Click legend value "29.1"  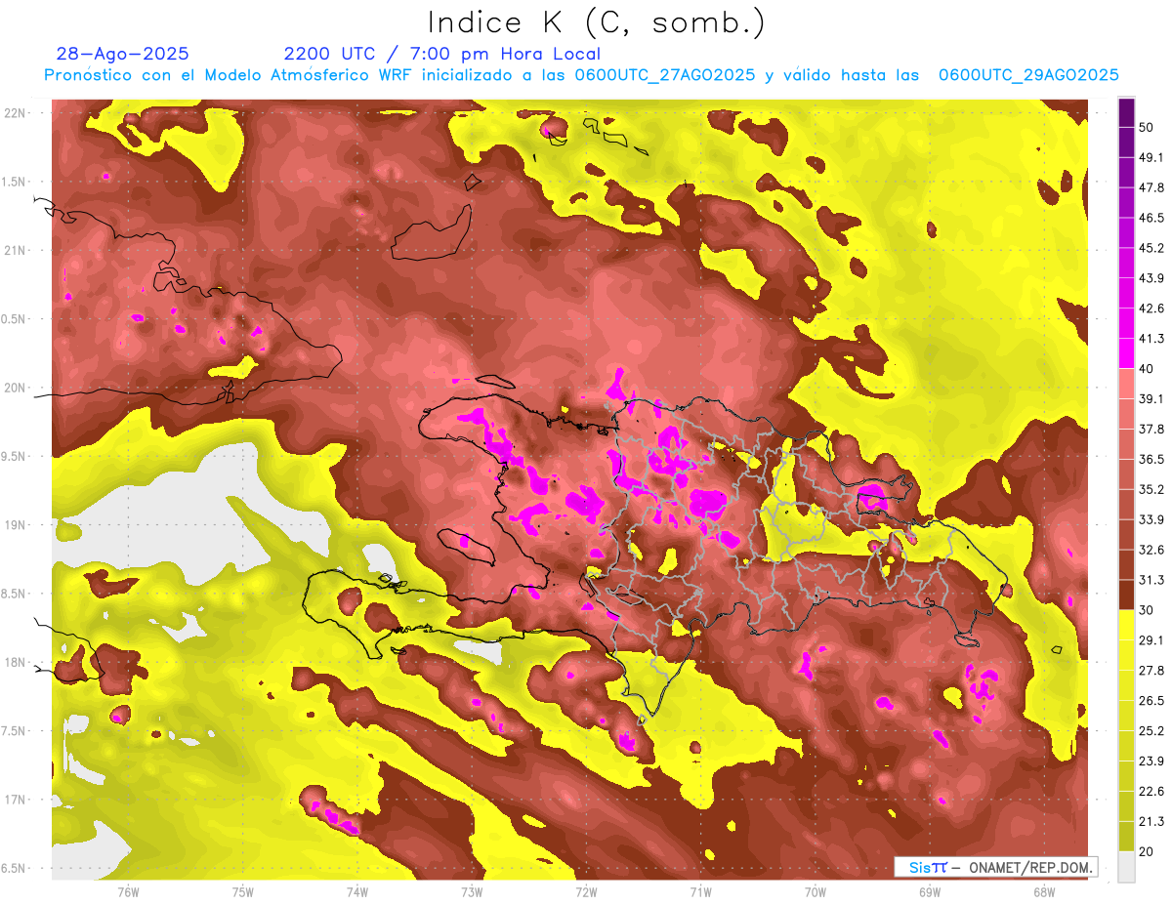tap(1151, 640)
